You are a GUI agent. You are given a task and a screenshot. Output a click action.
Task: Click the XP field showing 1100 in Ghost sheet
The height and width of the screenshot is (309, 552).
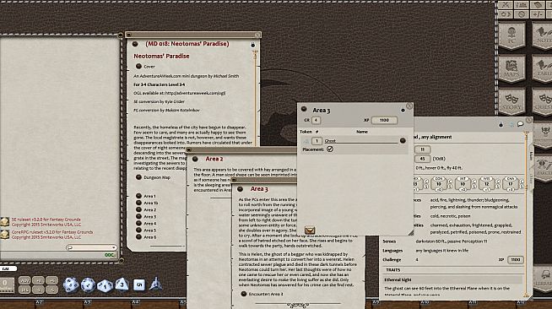pos(516,260)
